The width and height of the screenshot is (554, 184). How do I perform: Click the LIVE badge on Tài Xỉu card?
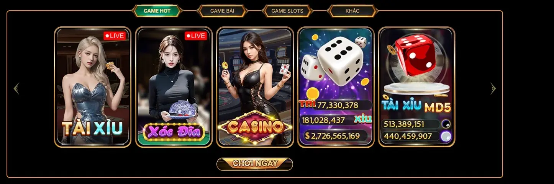pos(114,36)
